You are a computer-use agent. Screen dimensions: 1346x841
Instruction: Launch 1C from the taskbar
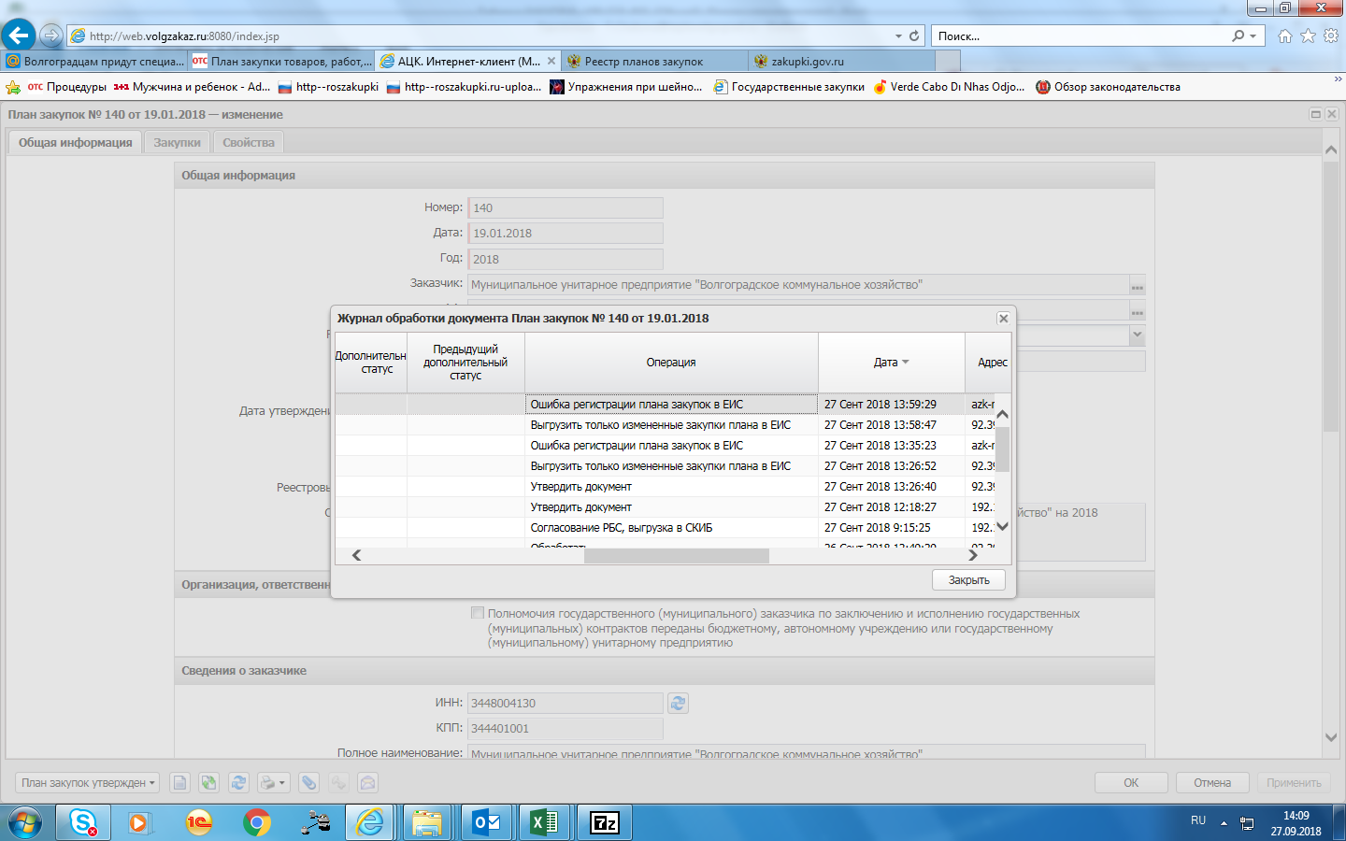[198, 822]
